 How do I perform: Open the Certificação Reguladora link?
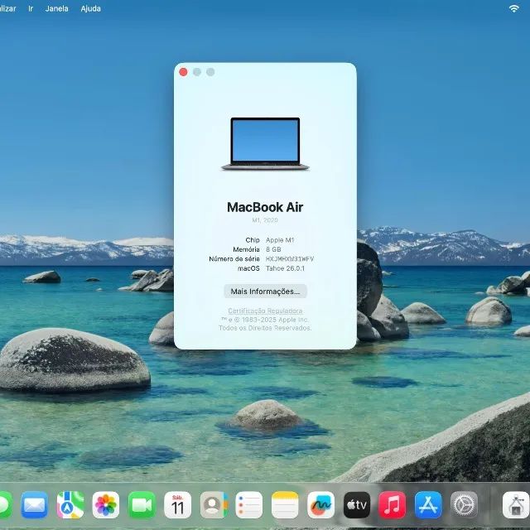(265, 311)
